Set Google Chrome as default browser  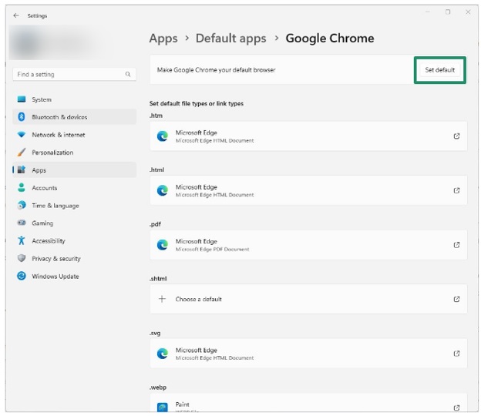(x=440, y=70)
